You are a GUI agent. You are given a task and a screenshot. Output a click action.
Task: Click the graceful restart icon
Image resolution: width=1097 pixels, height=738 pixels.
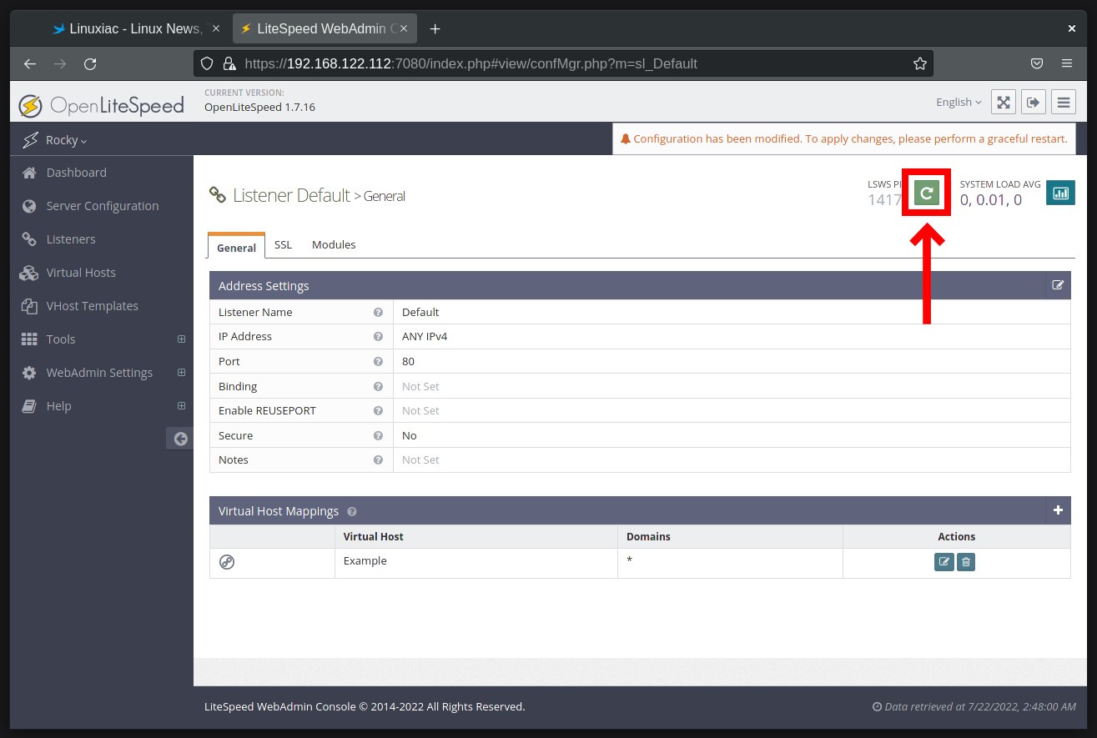click(x=926, y=193)
